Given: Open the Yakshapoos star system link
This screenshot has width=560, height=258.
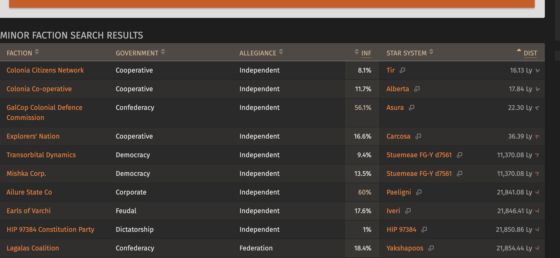Looking at the screenshot, I should 405,248.
